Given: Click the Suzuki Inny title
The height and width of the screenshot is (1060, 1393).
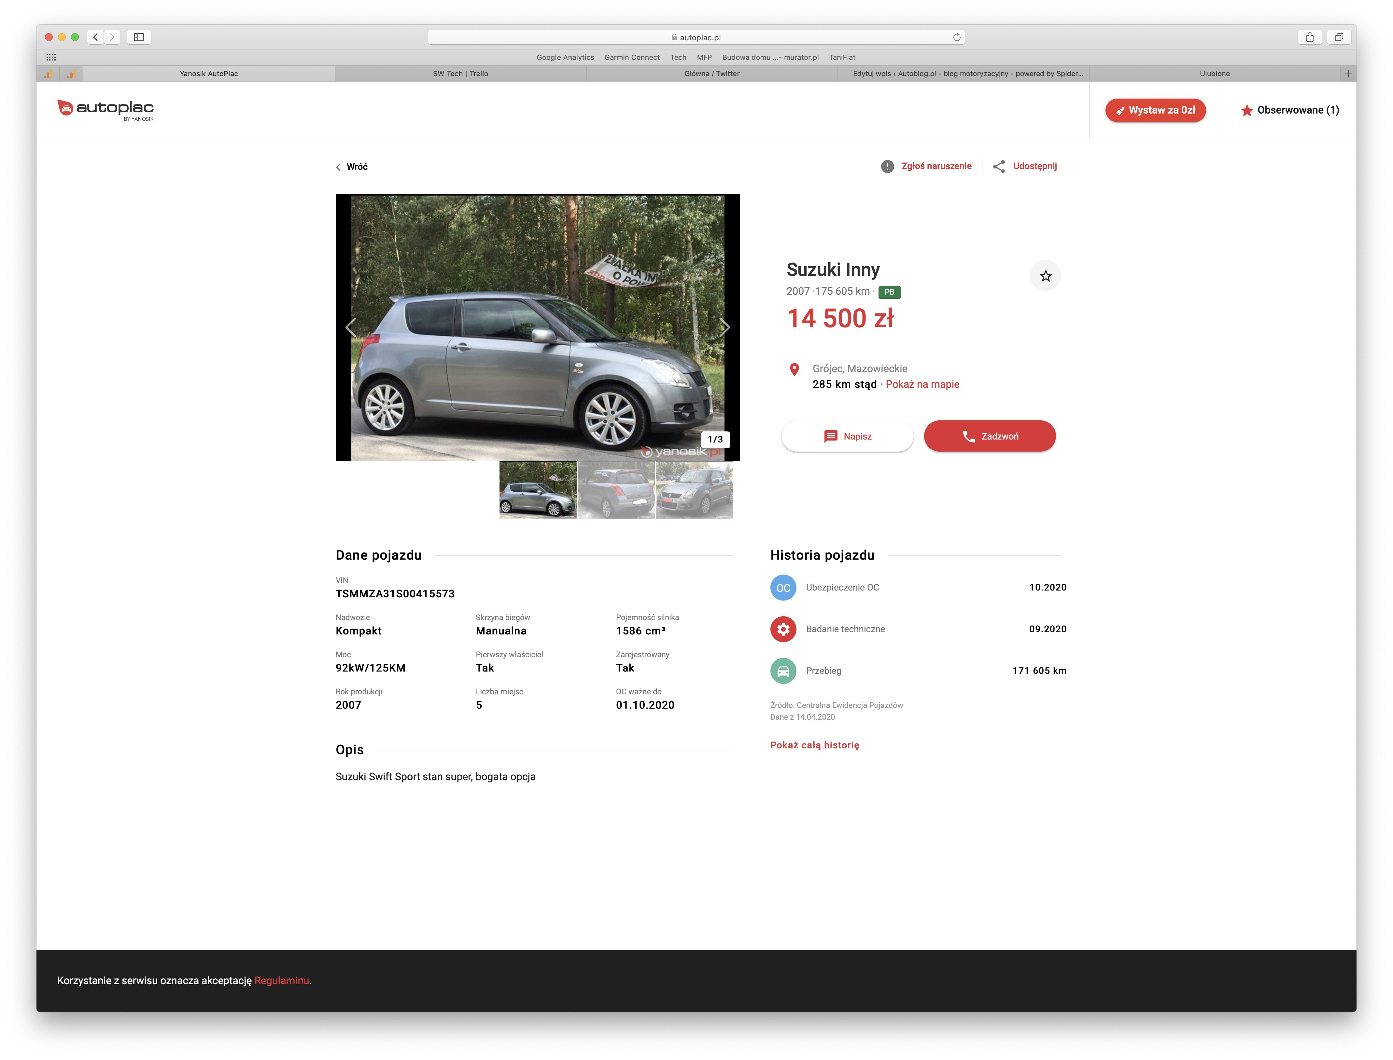Looking at the screenshot, I should 832,269.
